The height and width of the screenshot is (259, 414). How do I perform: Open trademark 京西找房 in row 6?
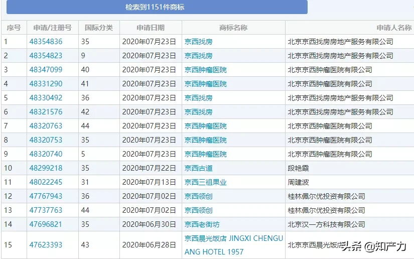tap(198, 112)
